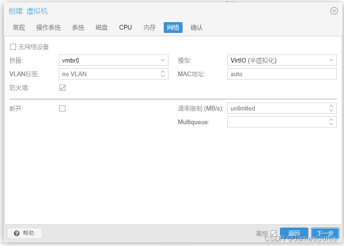Image resolution: width=344 pixels, height=246 pixels.
Task: Click the 下一步 next button
Action: pos(325,233)
